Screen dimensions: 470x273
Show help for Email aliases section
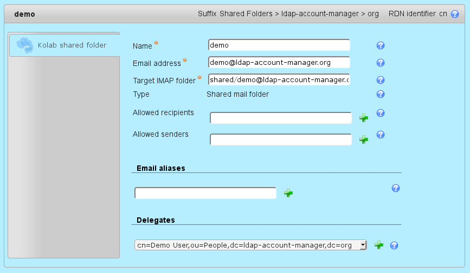click(396, 188)
